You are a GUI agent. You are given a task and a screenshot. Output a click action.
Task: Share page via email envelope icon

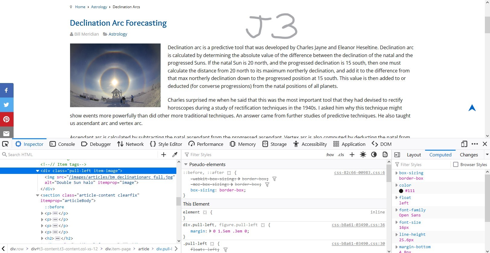[x=7, y=133]
